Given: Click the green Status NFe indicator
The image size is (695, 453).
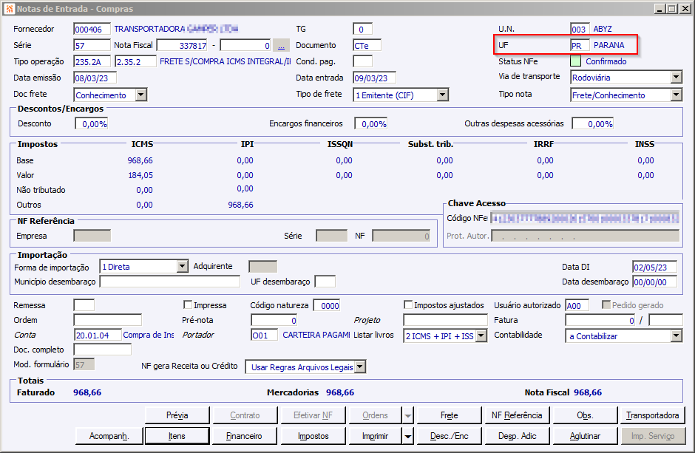Looking at the screenshot, I should point(576,61).
